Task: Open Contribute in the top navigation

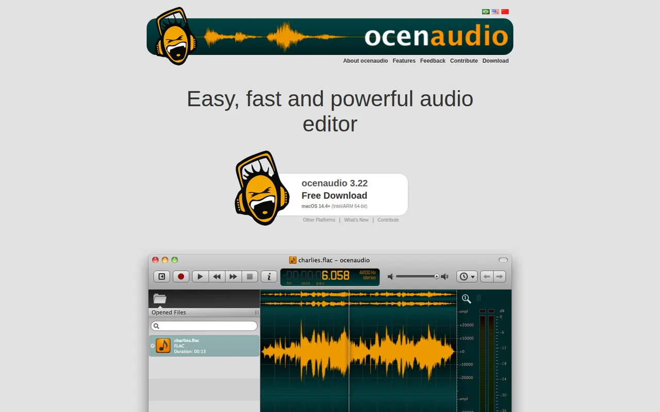Action: coord(464,61)
